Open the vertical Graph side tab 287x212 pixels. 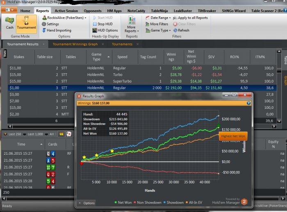285,81
